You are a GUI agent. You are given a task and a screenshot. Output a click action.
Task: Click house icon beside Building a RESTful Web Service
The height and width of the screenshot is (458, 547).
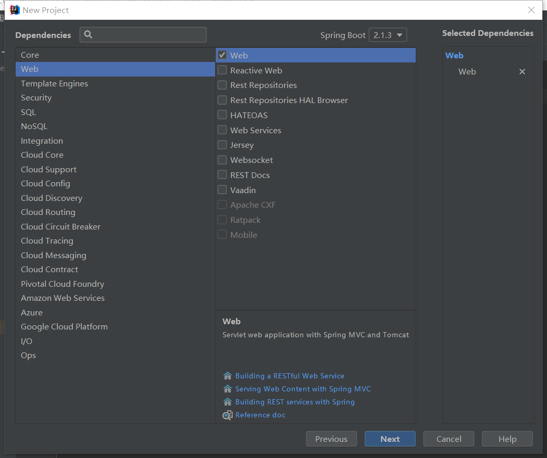228,376
